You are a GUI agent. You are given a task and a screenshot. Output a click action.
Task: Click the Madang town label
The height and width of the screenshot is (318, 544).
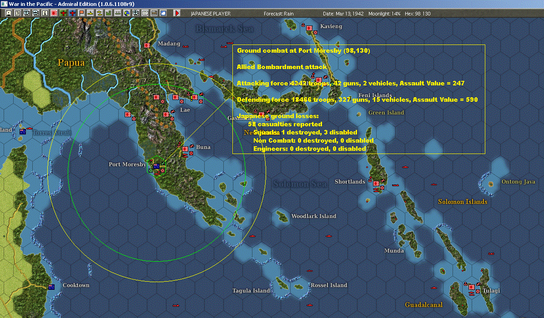(169, 44)
